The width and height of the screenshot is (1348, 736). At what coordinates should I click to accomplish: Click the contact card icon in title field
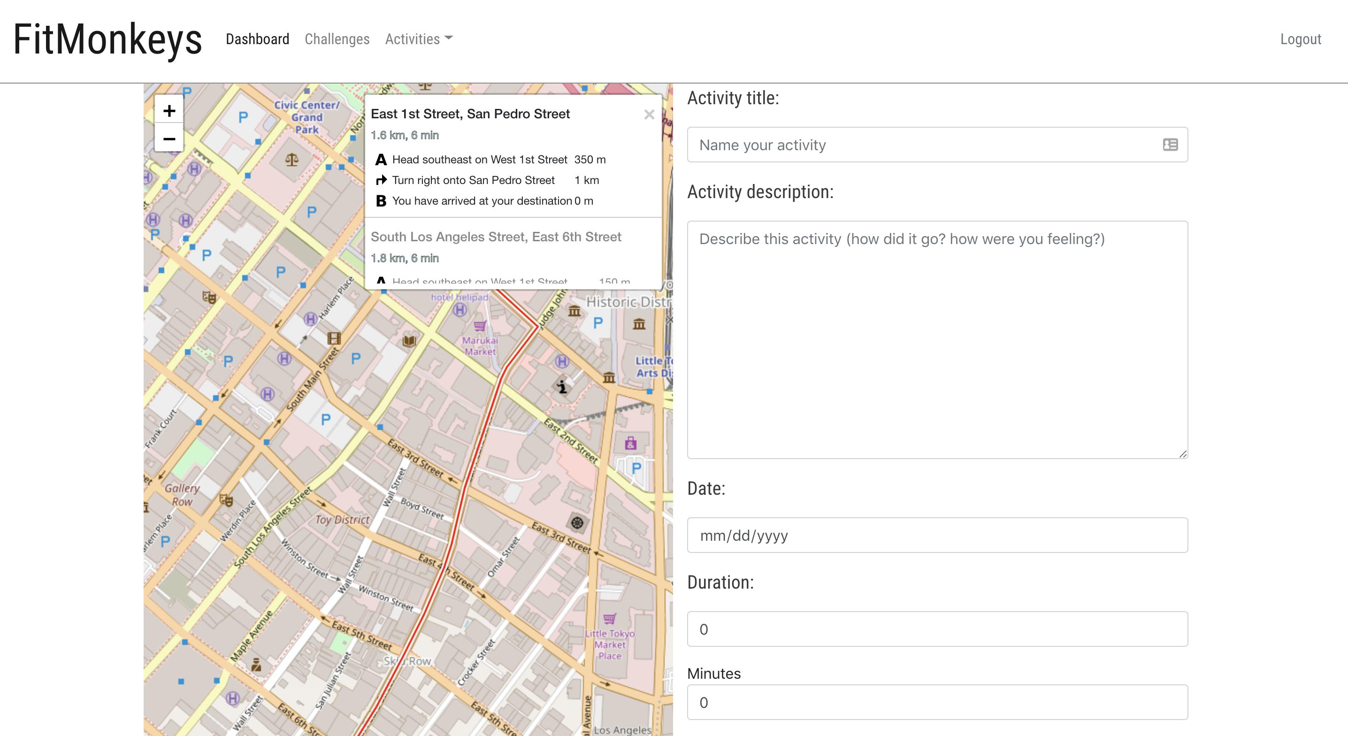pyautogui.click(x=1170, y=145)
